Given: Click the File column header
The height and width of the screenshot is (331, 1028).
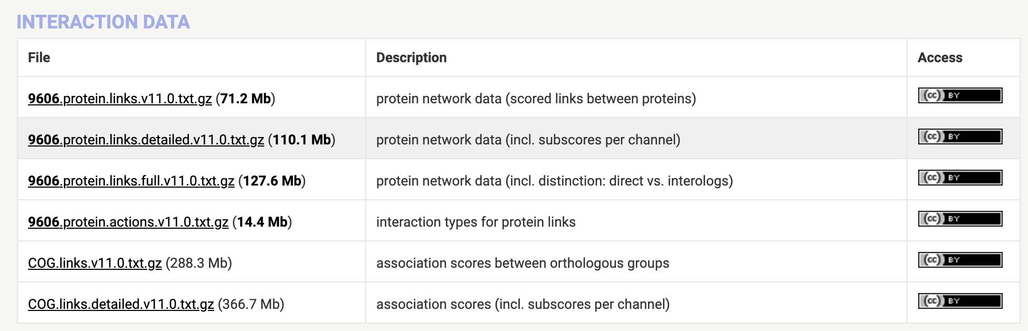Looking at the screenshot, I should click(x=39, y=57).
